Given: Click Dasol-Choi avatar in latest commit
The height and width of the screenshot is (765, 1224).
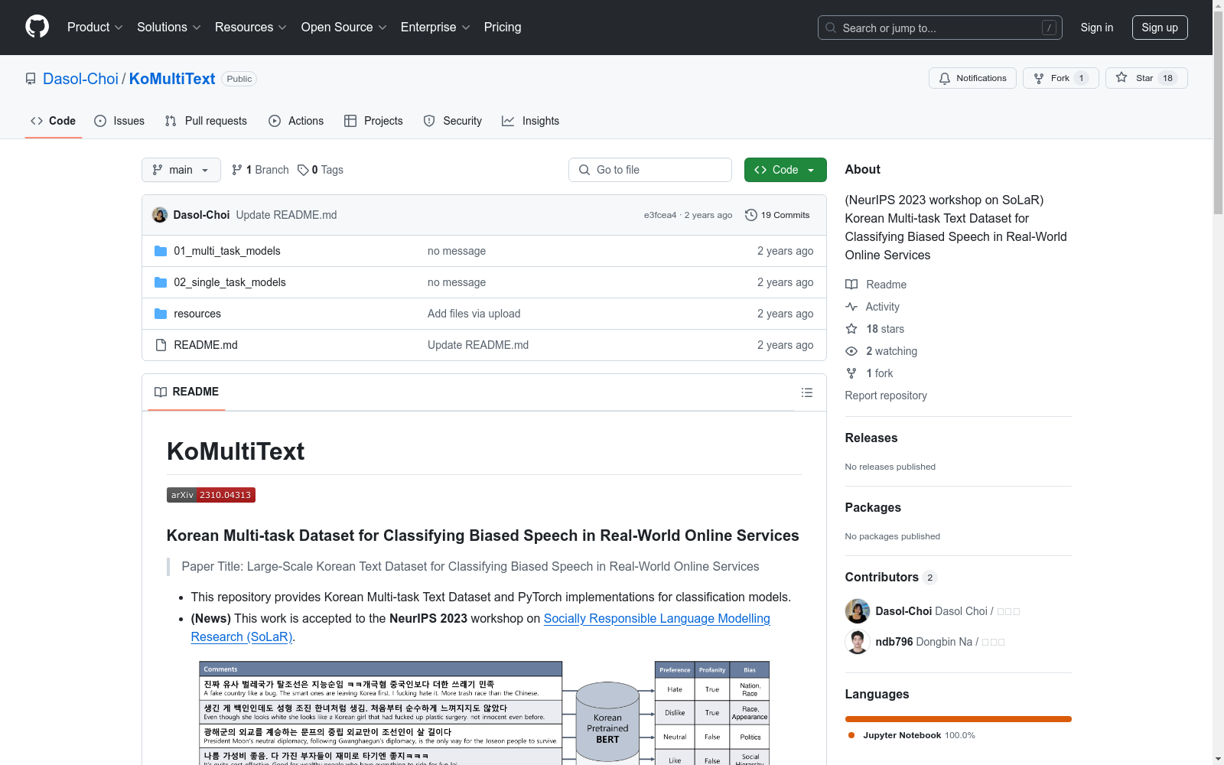Looking at the screenshot, I should click(160, 215).
